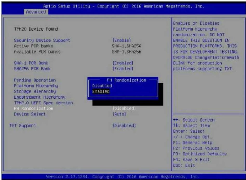Screen dimensions: 246x180
Task: Click the Aptio Setup Utility title text
Action: [x=124, y=6]
